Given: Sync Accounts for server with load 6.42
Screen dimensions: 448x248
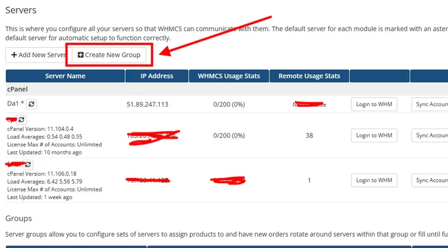Looking at the screenshot, I should click(x=430, y=180).
